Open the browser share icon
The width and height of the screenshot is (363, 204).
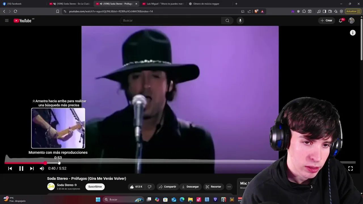249,11
